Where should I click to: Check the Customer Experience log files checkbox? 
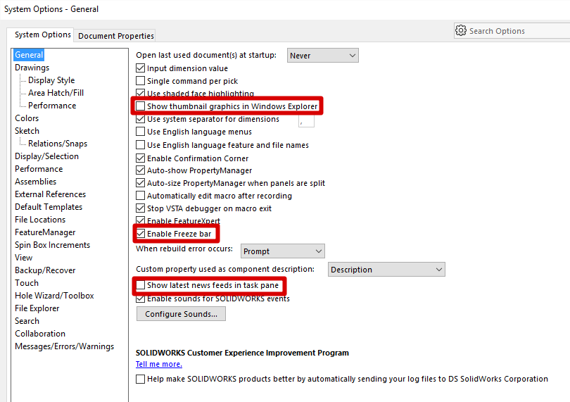141,379
